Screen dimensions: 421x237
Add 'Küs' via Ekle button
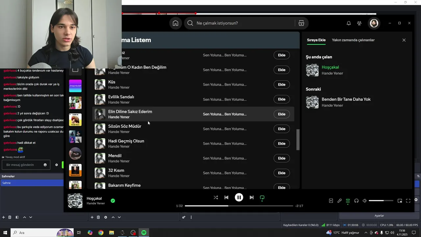coord(282,85)
